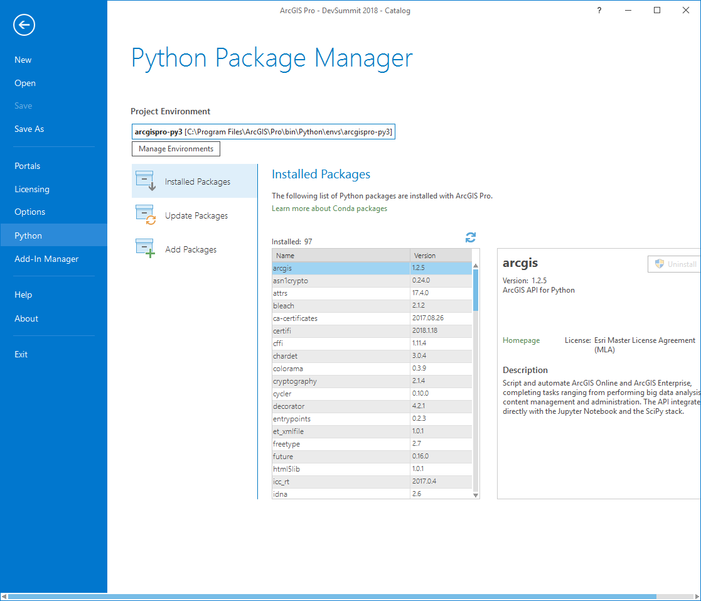The image size is (701, 601).
Task: Open the Learn more about Conda packages link
Action: click(x=329, y=208)
